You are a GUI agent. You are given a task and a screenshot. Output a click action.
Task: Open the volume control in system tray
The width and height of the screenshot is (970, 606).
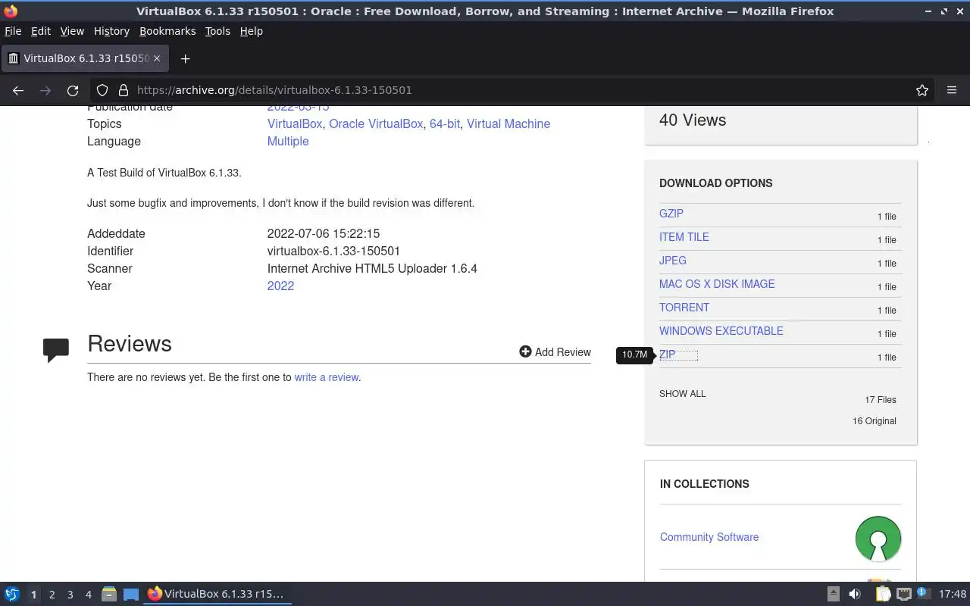(855, 594)
